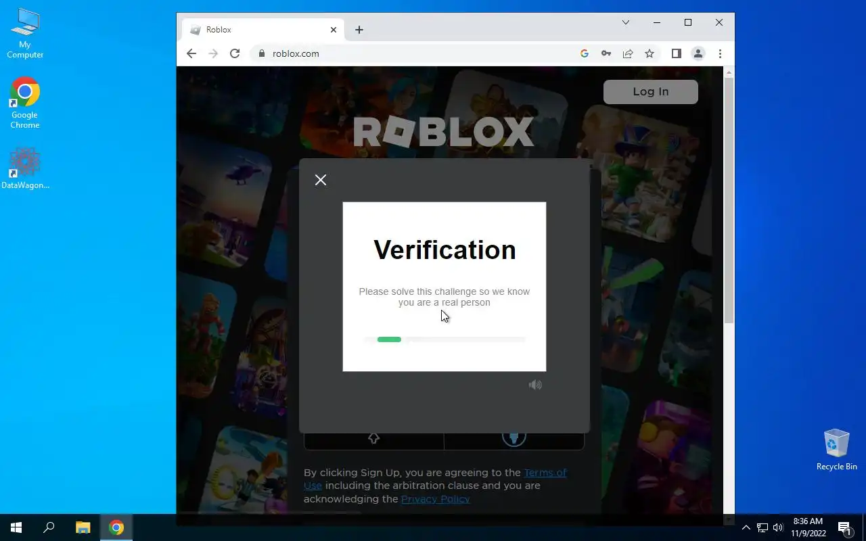Close the verification challenge dialog
Viewport: 866px width, 541px height.
point(321,180)
